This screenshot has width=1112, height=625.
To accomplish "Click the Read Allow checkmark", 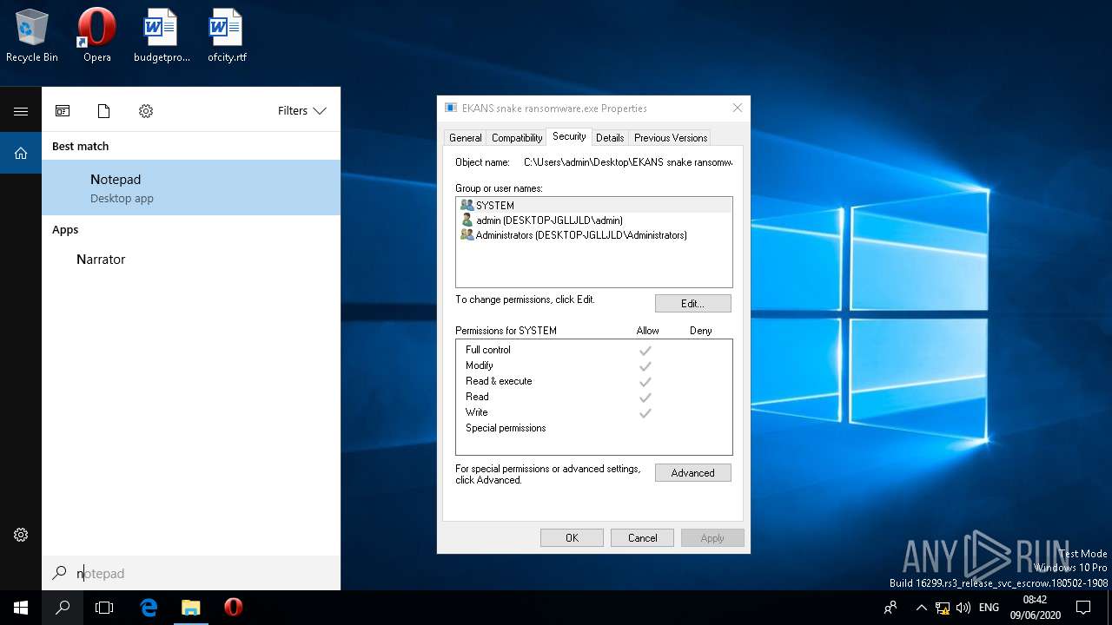I will (645, 398).
